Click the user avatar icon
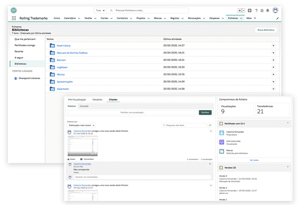This screenshot has width=298, height=205. 276,10
